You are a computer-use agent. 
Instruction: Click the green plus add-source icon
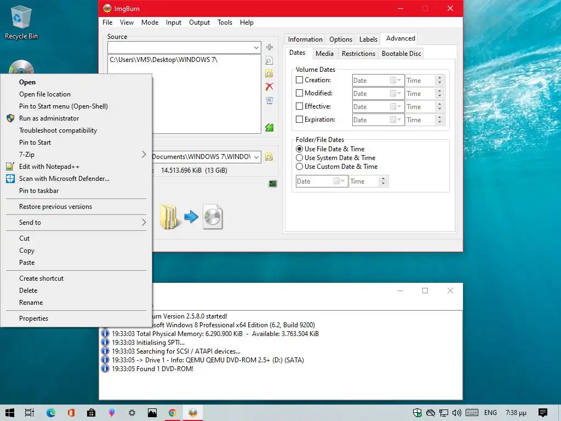(x=270, y=47)
